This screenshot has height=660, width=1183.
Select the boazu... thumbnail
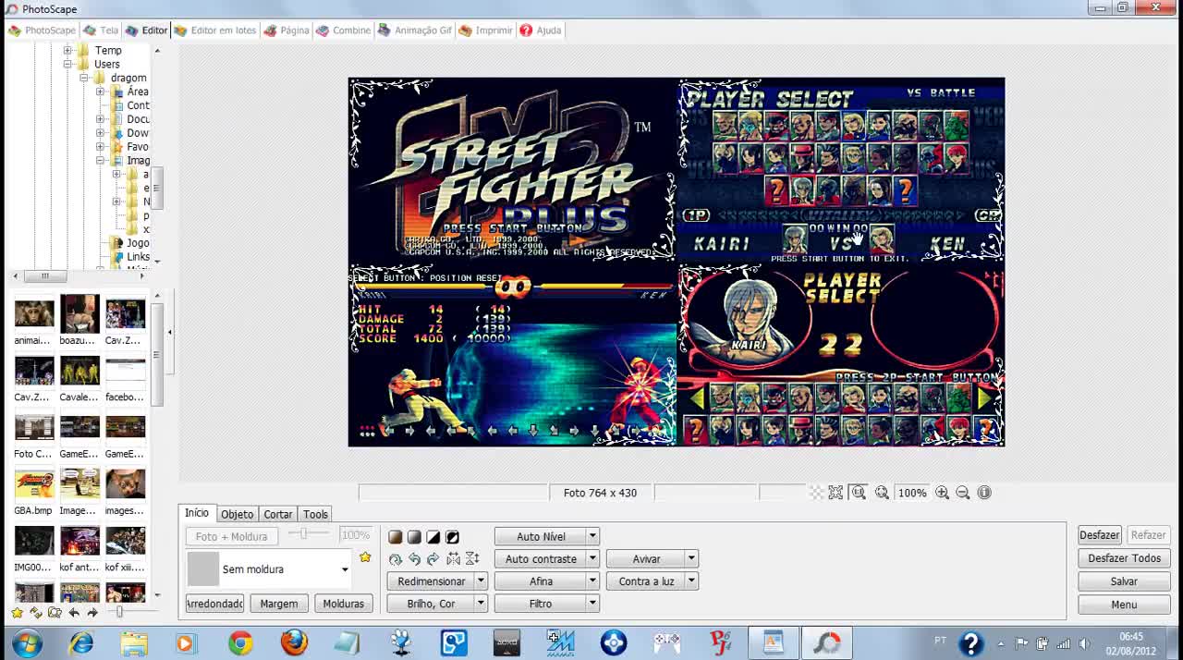click(79, 322)
